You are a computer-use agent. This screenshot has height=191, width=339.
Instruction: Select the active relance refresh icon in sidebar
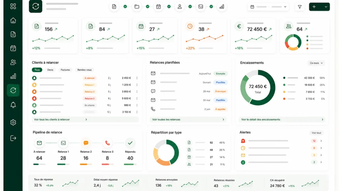point(13,90)
